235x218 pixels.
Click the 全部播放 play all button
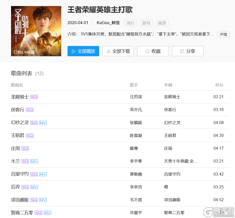(x=83, y=51)
